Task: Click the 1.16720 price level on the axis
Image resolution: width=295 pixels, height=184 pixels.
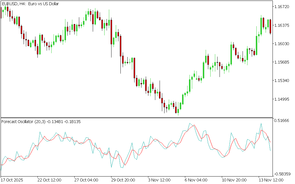Action: (x=283, y=7)
